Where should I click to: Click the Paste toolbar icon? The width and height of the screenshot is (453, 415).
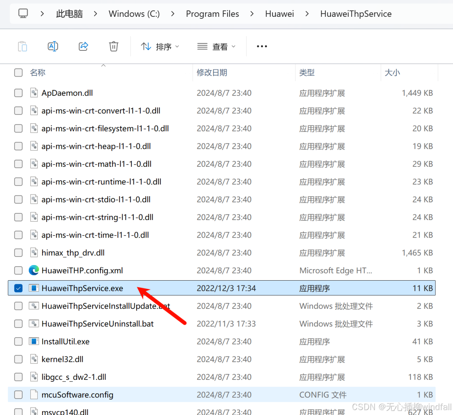tap(23, 46)
